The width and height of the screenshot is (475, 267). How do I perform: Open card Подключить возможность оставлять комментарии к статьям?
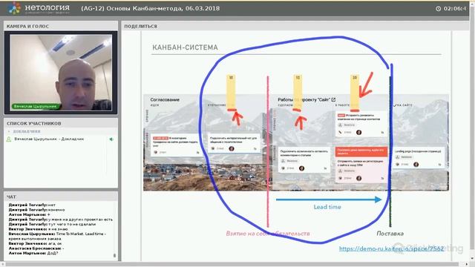[x=304, y=160]
